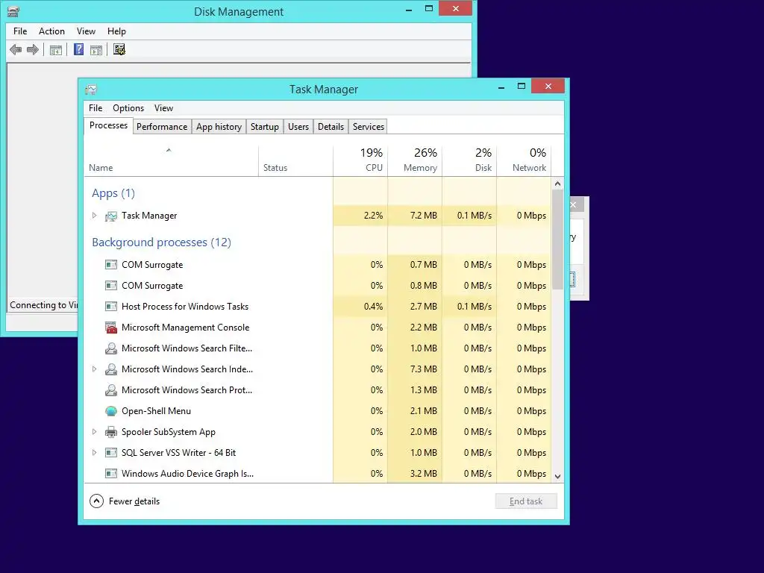
Task: Click the Host Process for Windows Tasks icon
Action: coord(111,307)
